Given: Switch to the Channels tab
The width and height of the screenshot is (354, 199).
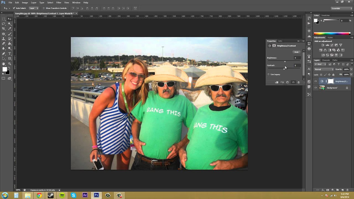Looking at the screenshot, I should [x=326, y=60].
